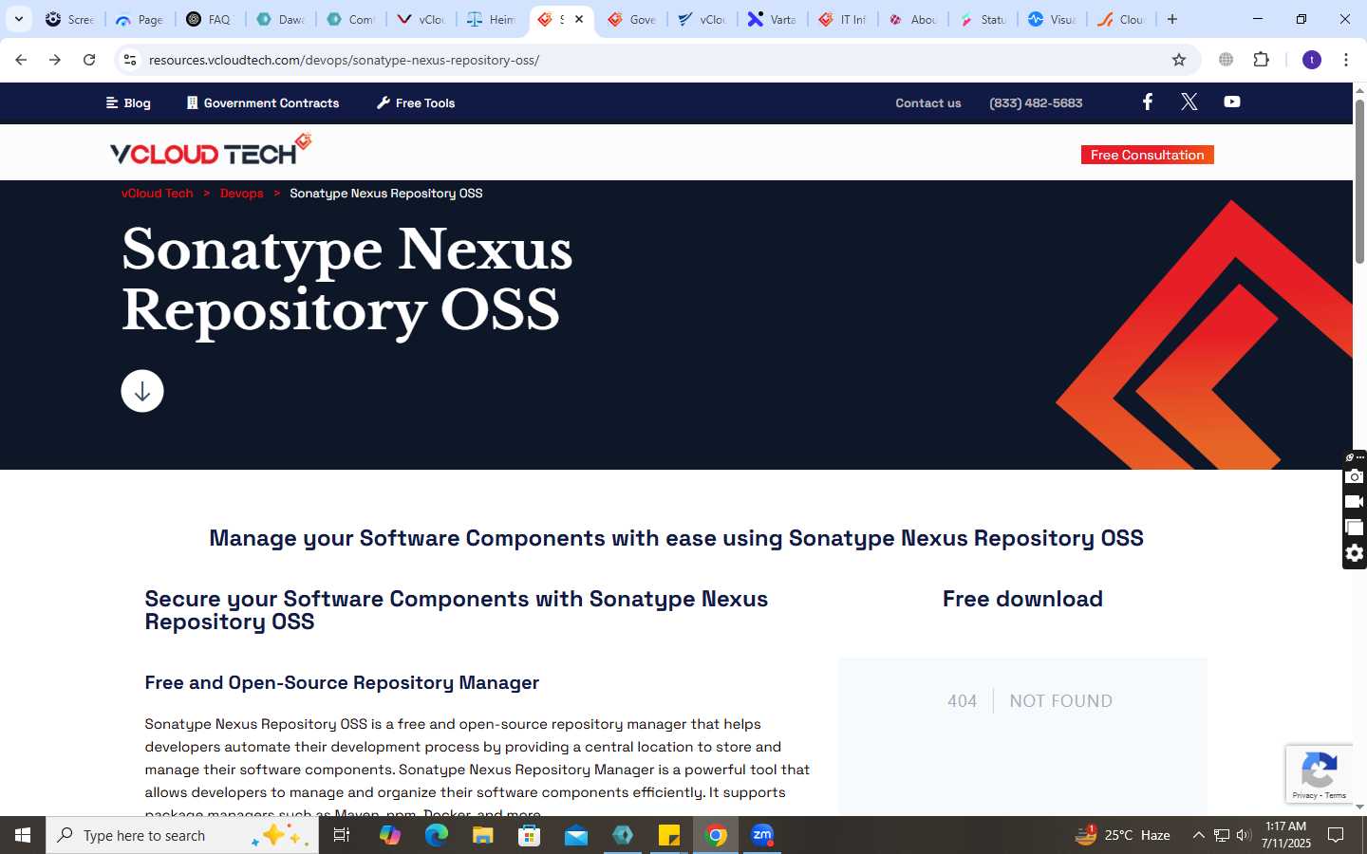Click the Windows search box
Image resolution: width=1367 pixels, height=854 pixels.
(182, 835)
